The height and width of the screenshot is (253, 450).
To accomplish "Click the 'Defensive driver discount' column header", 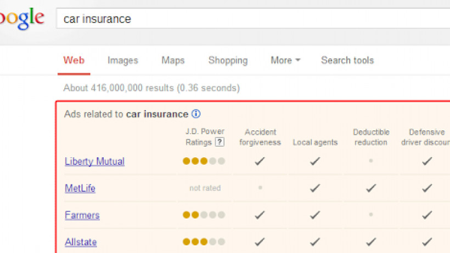I will tap(425, 137).
